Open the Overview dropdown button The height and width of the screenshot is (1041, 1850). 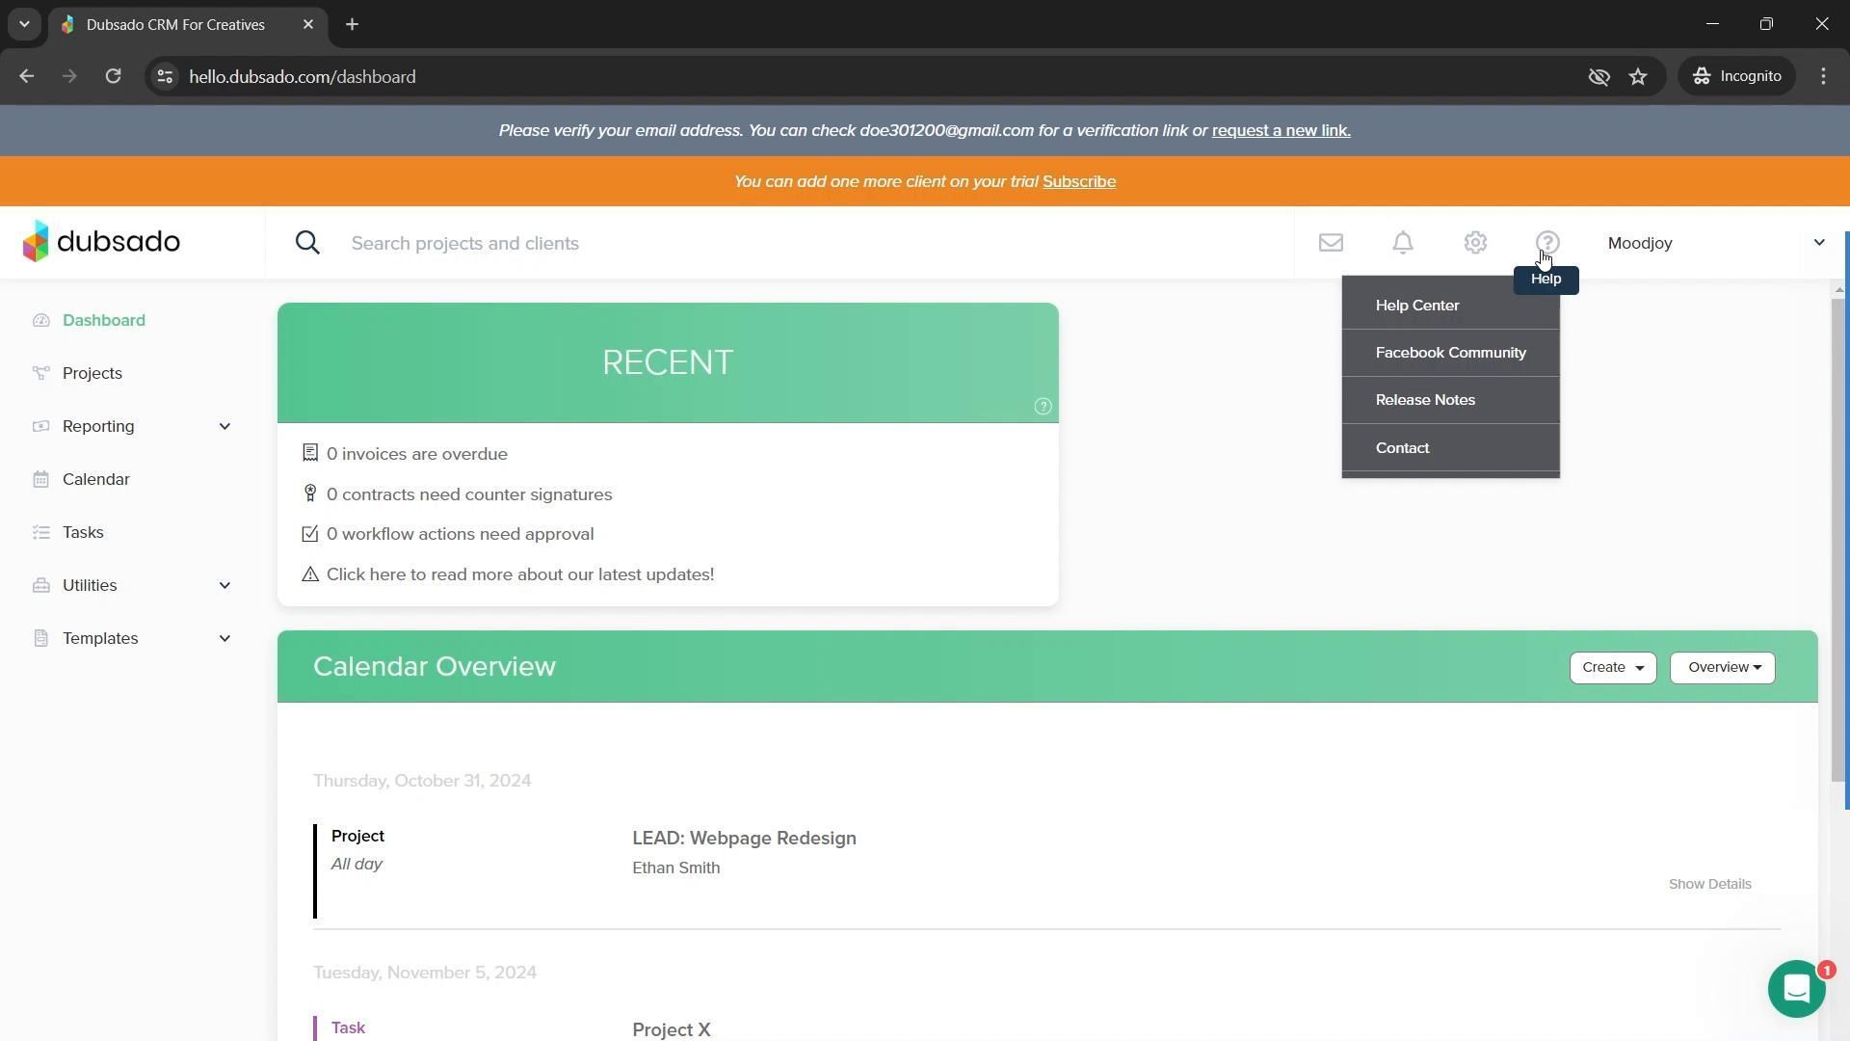1722,667
